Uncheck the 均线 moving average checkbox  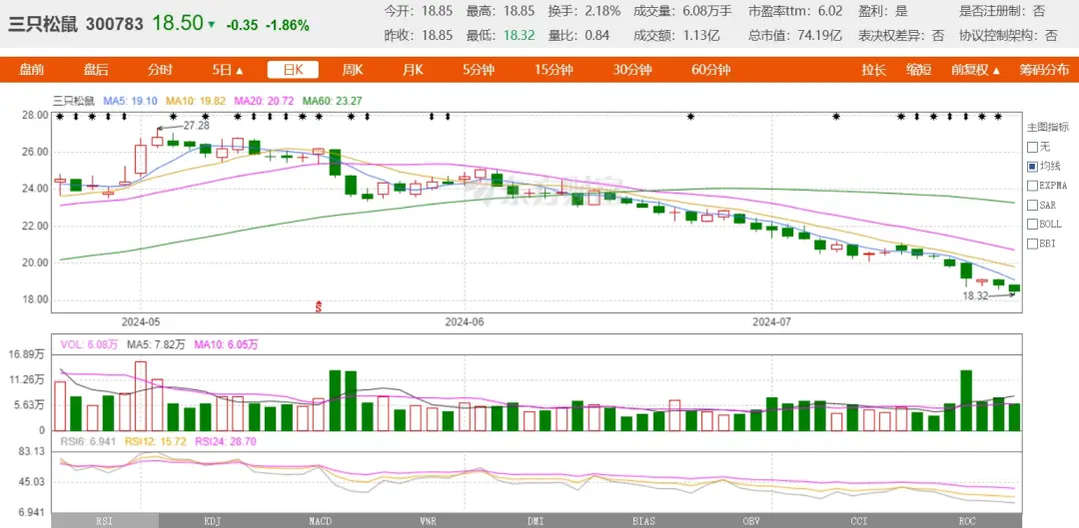1032,166
